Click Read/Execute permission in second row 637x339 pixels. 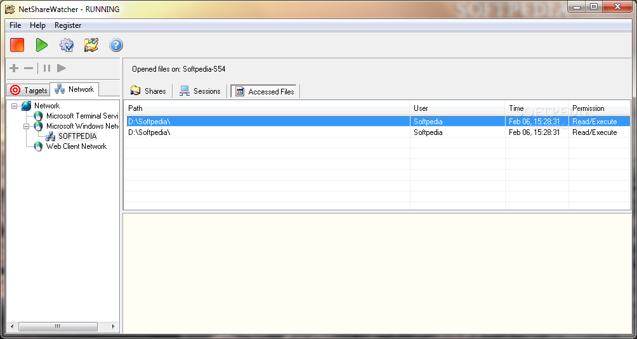coord(594,132)
